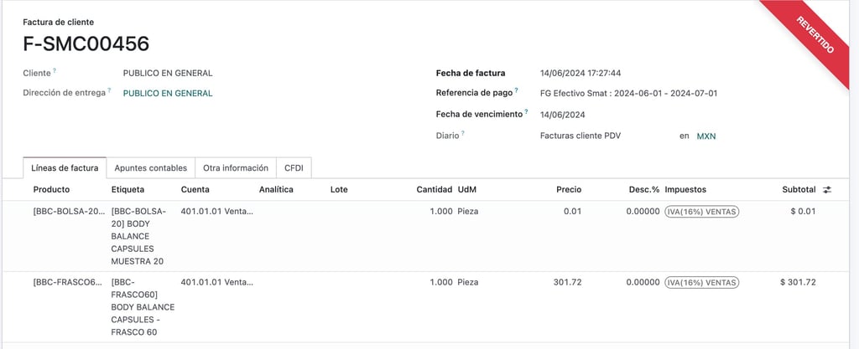
Task: Sort by the Cantidad column header
Action: tap(434, 190)
